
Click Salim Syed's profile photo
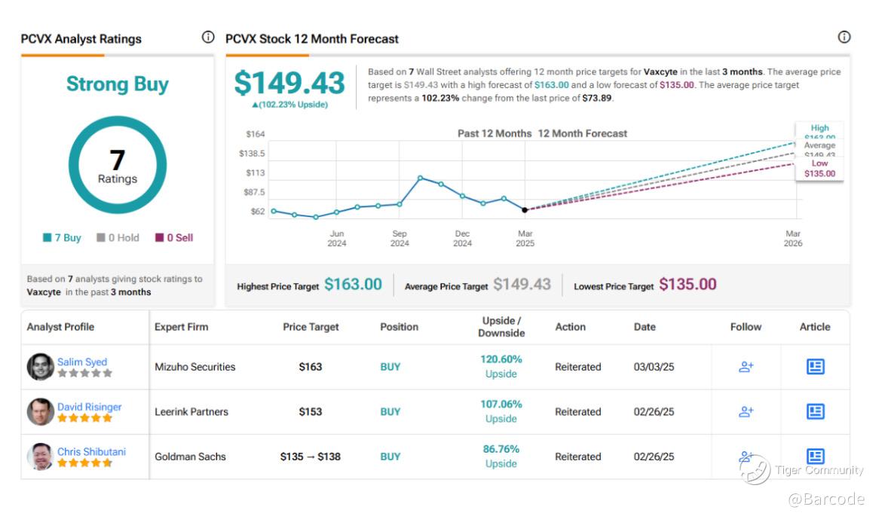tap(41, 367)
